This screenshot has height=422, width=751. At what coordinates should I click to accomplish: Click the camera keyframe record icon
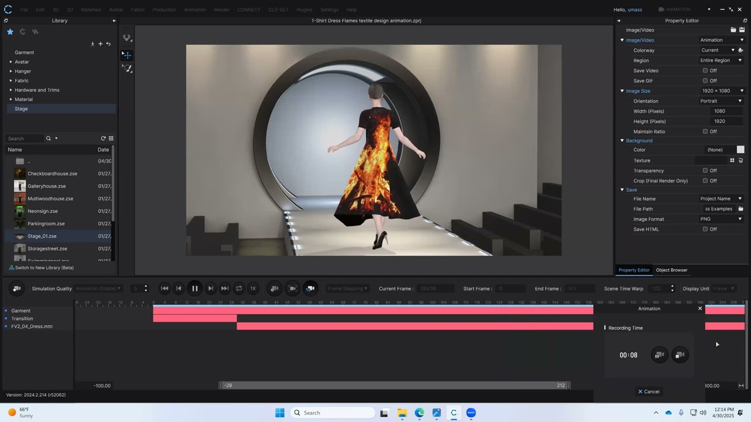(274, 288)
